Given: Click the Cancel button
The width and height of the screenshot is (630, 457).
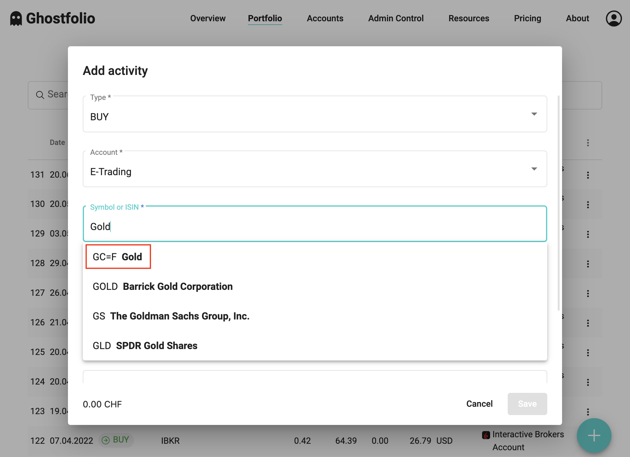Looking at the screenshot, I should coord(479,404).
